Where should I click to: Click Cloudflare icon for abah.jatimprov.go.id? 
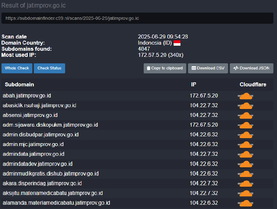[246, 96]
